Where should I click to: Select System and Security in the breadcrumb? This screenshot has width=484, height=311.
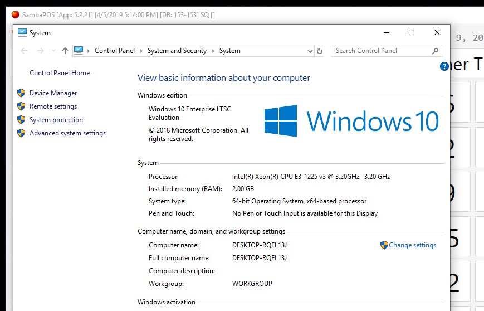[x=177, y=51]
